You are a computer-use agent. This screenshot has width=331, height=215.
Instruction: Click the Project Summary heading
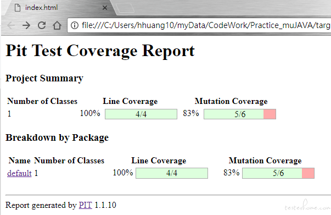point(44,78)
